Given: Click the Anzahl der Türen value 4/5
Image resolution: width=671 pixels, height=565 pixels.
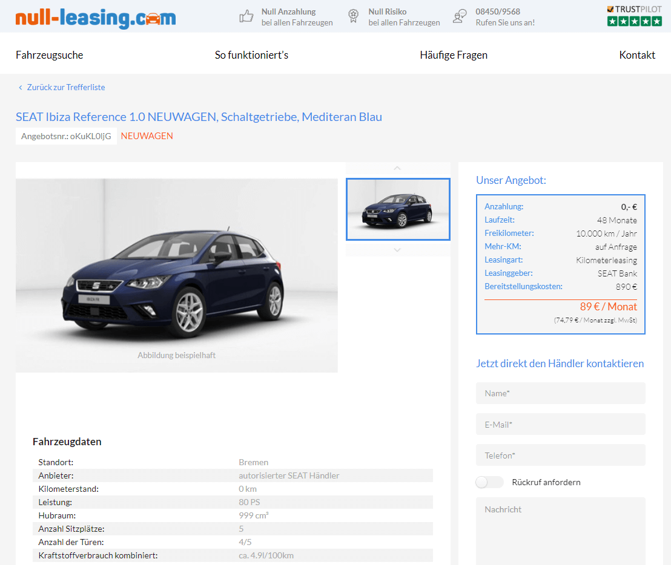Looking at the screenshot, I should click(245, 542).
